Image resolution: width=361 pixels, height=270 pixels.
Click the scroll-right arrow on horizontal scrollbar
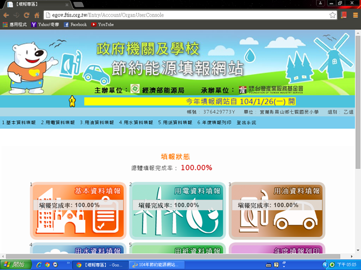(x=351, y=256)
